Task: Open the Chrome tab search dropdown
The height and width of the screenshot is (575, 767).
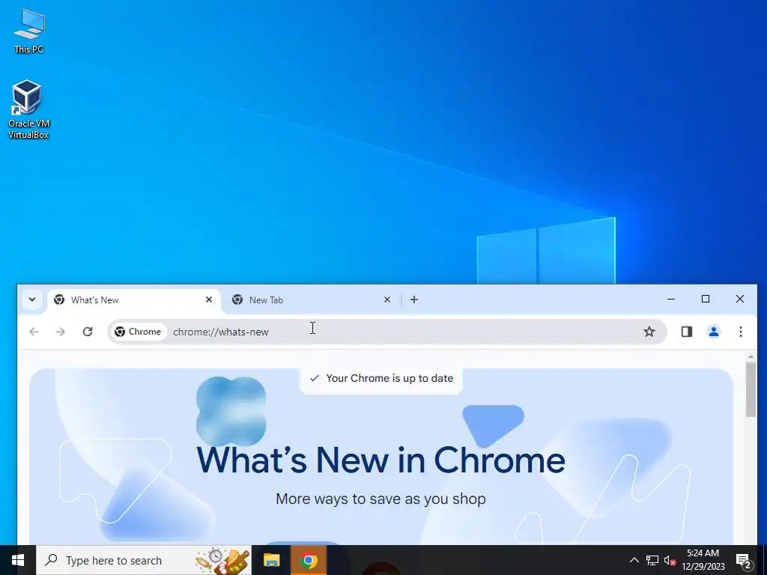Action: (x=32, y=299)
